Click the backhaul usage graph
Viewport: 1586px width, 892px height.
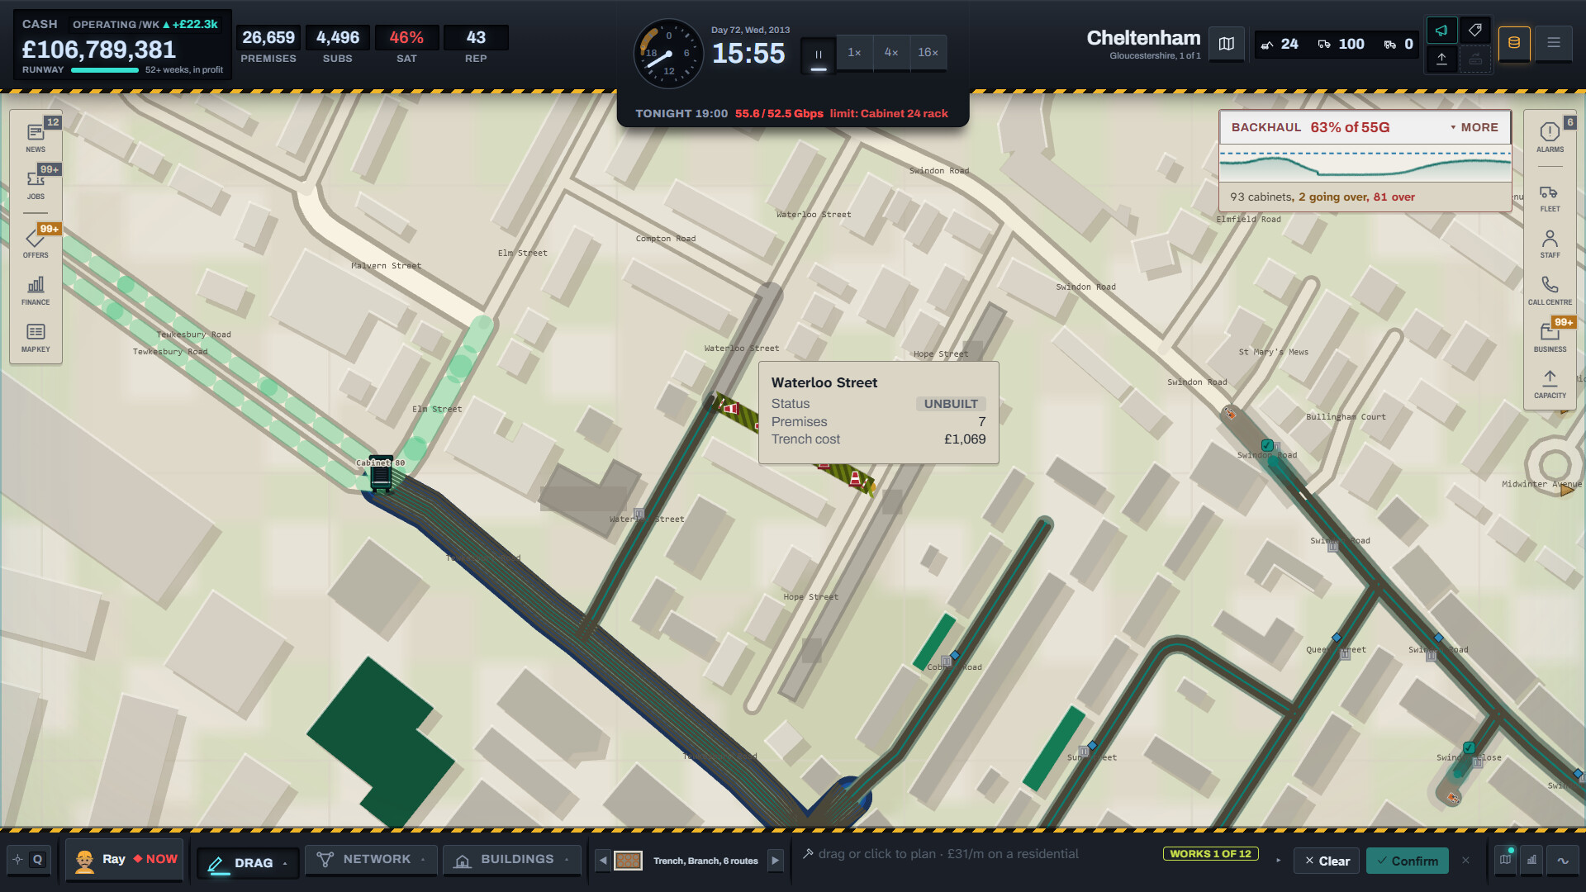point(1365,164)
